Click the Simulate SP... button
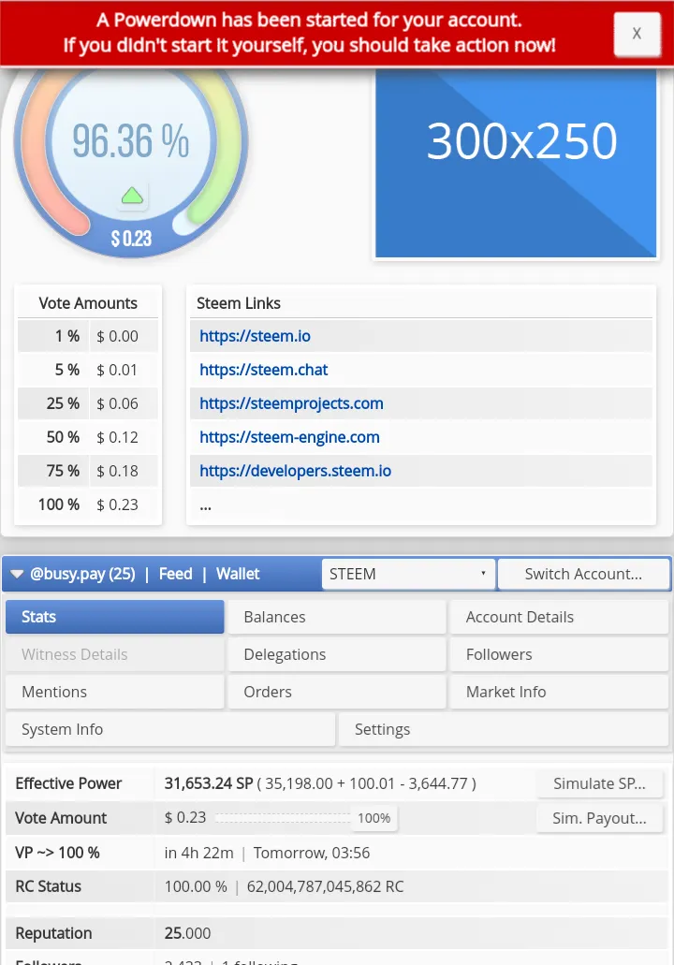Viewport: 674px width, 965px height. [x=599, y=783]
